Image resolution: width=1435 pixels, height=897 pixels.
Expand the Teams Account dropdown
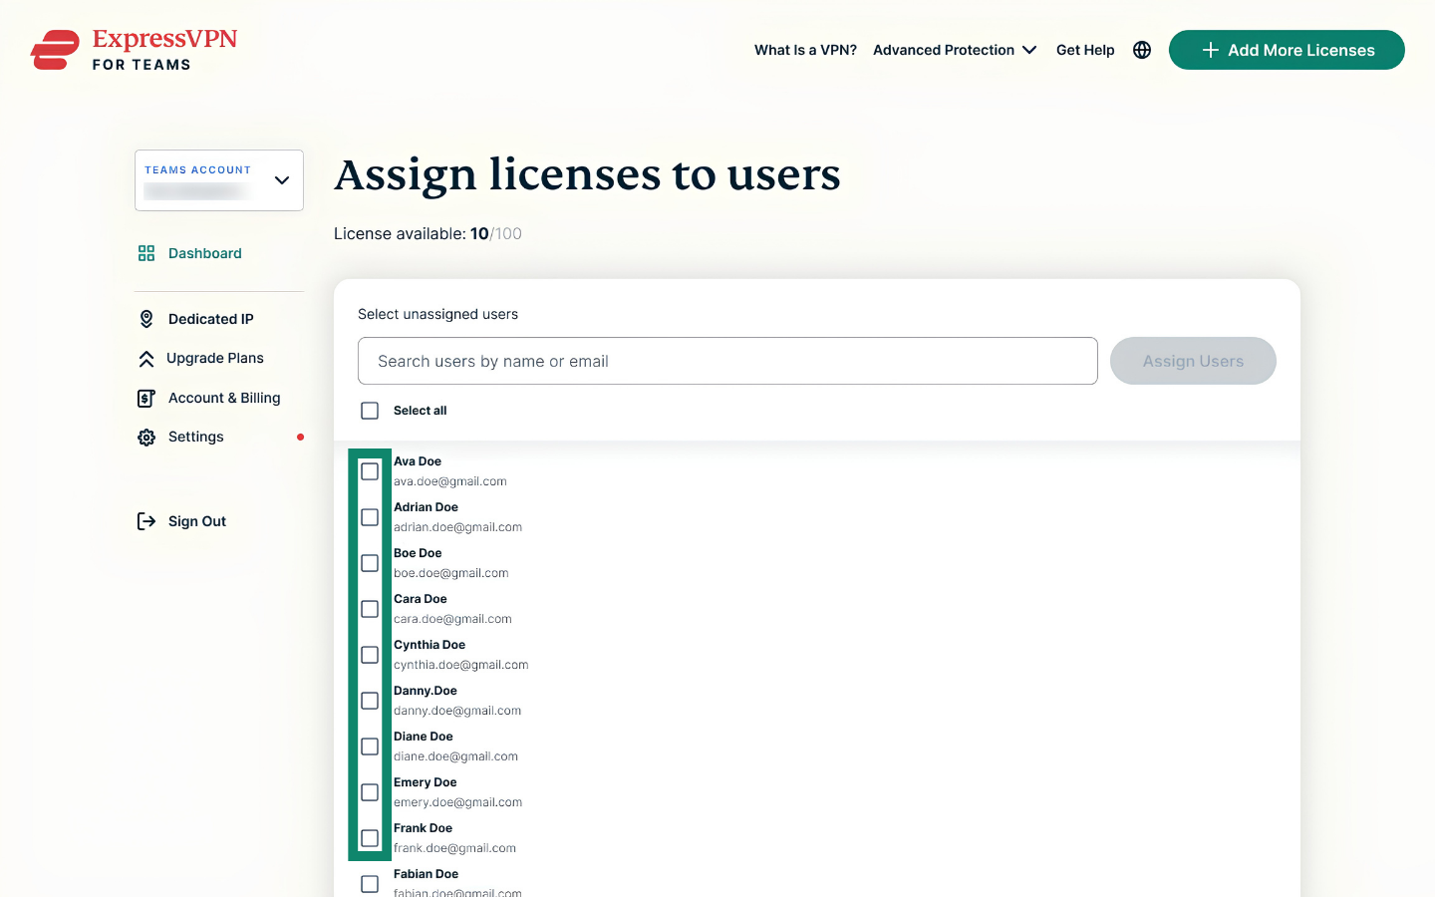219,180
